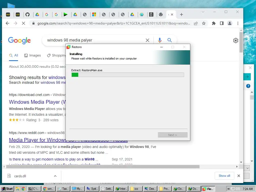Switch to green play arrow tab
This screenshot has height=192, width=256.
[66, 14]
